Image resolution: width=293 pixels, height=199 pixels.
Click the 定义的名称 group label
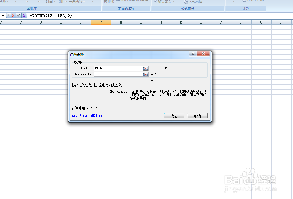126,8
